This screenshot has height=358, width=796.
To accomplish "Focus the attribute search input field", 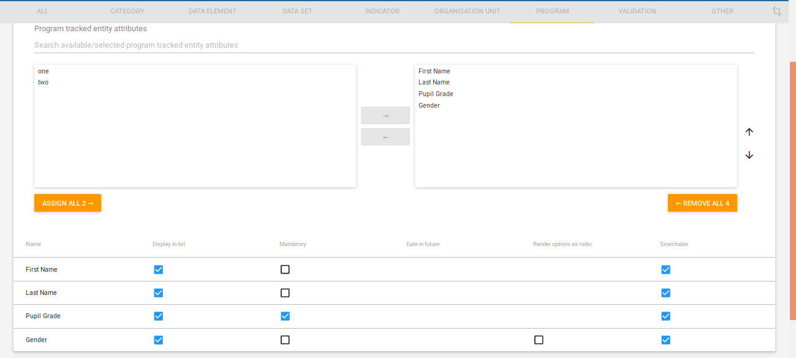I will coord(394,45).
